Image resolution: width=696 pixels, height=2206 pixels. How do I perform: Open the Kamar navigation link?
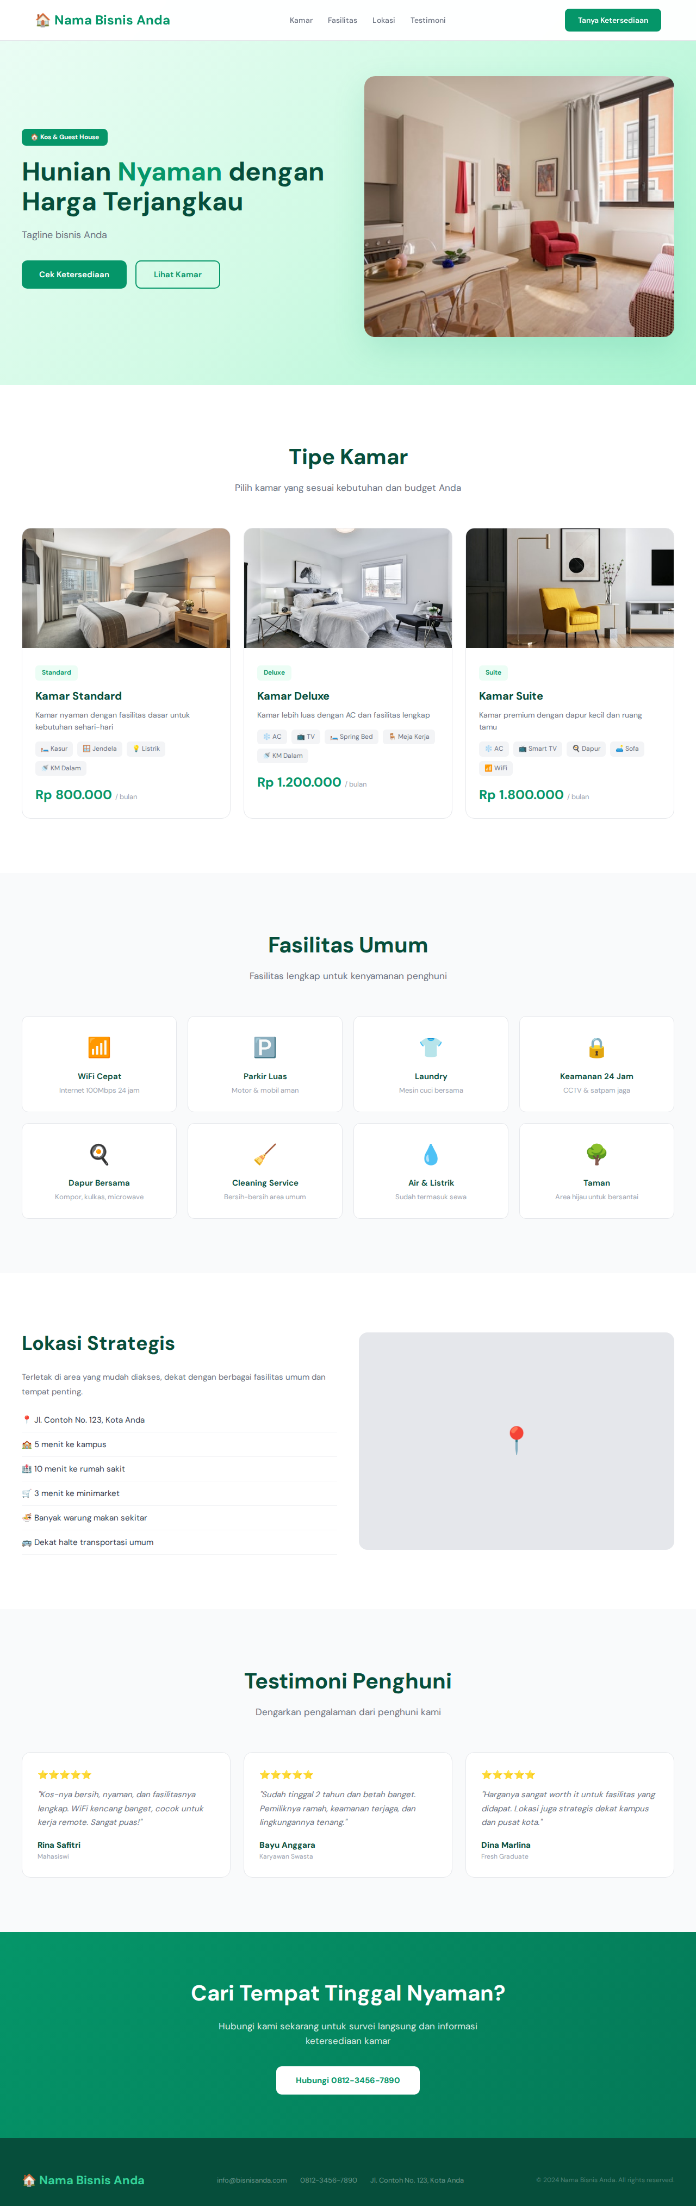click(301, 21)
